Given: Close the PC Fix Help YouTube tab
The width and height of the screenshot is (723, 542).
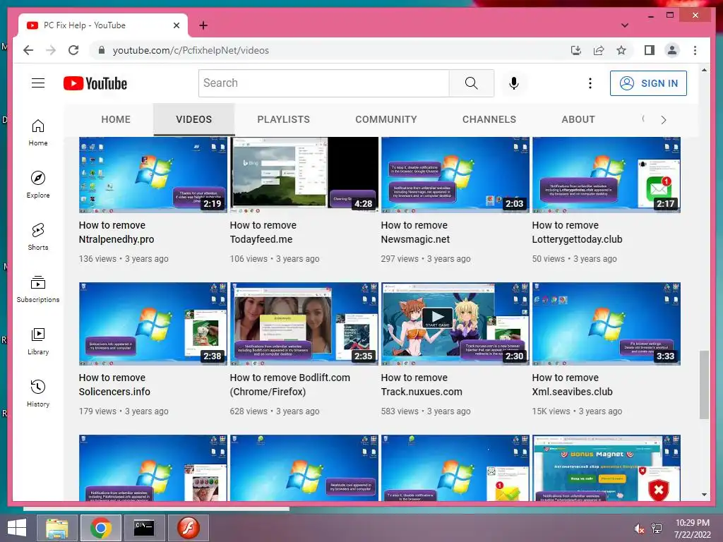Looking at the screenshot, I should click(x=176, y=25).
